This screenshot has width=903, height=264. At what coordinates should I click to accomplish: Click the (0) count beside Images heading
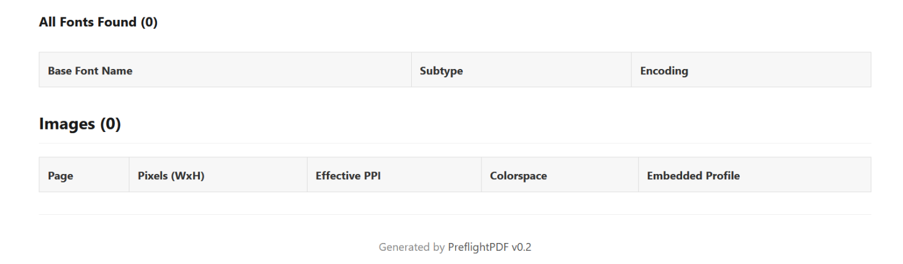tap(110, 124)
